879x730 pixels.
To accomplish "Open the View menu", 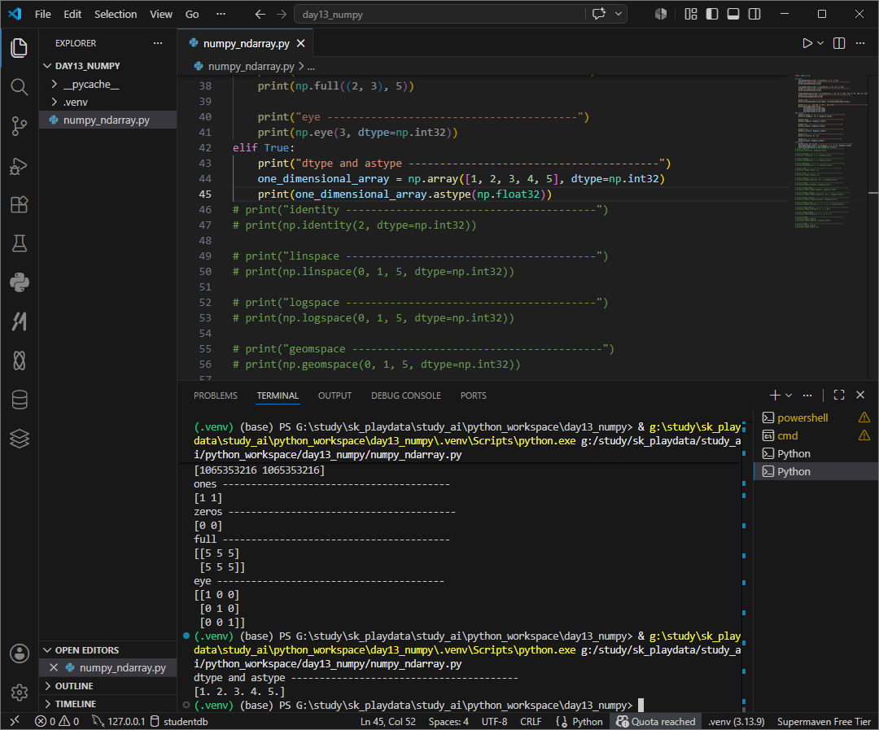I will [161, 14].
